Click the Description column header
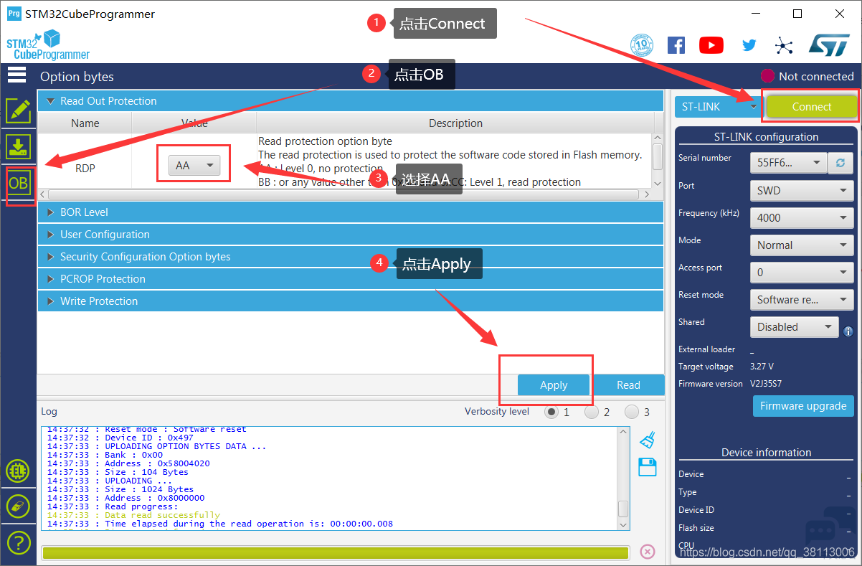 [456, 123]
